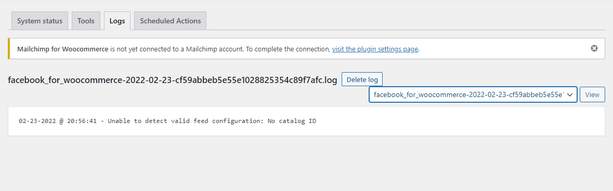Image resolution: width=613 pixels, height=191 pixels.
Task: Expand the log selector using its chevron arrow
Action: coord(570,94)
